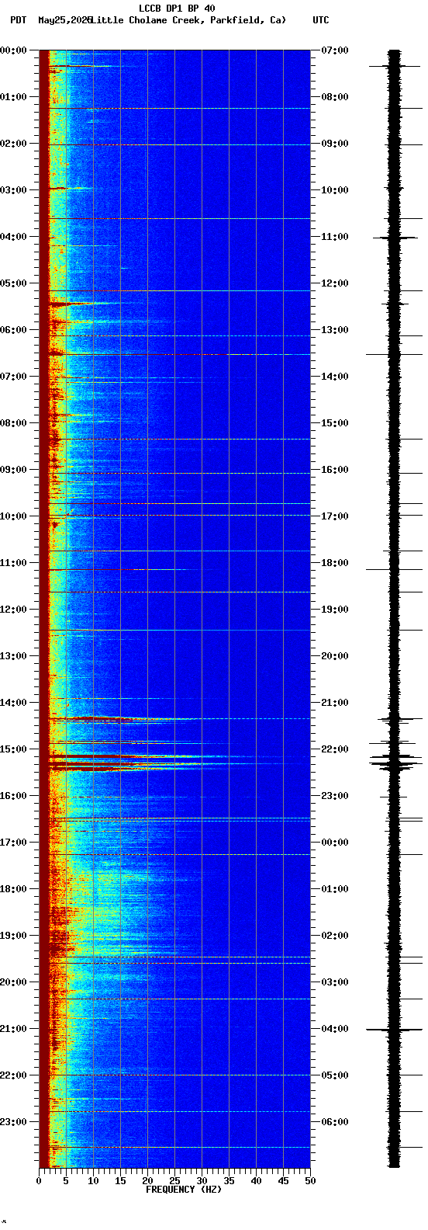Click the "0" frequency axis label
Image resolution: width=428 pixels, height=1230 pixels.
pyautogui.click(x=39, y=1181)
